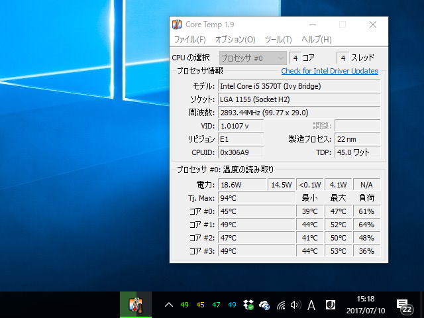Select the VID value 1.0107 v
424x318 pixels.
[240, 126]
